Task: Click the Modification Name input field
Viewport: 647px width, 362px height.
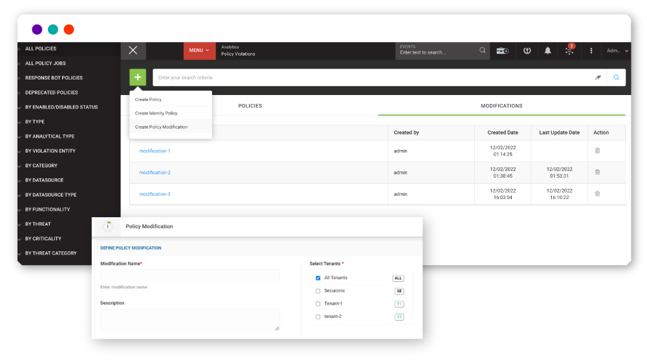Action: [190, 275]
